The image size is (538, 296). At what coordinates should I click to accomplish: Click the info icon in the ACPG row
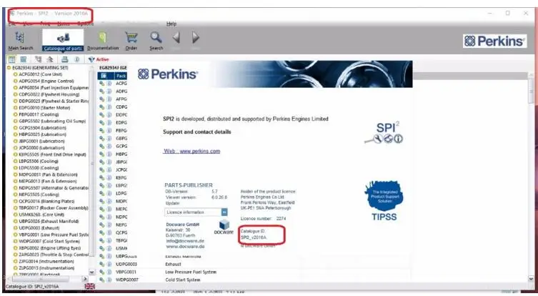pyautogui.click(x=109, y=84)
